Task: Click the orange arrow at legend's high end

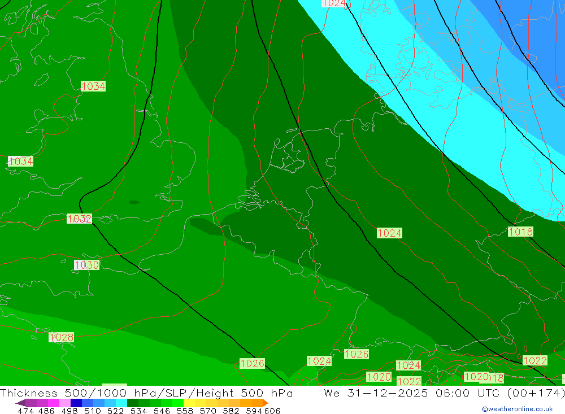Action: click(265, 403)
